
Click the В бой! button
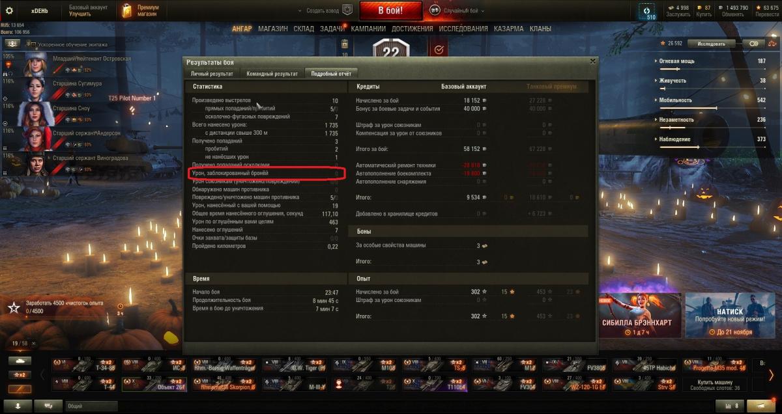(x=390, y=10)
